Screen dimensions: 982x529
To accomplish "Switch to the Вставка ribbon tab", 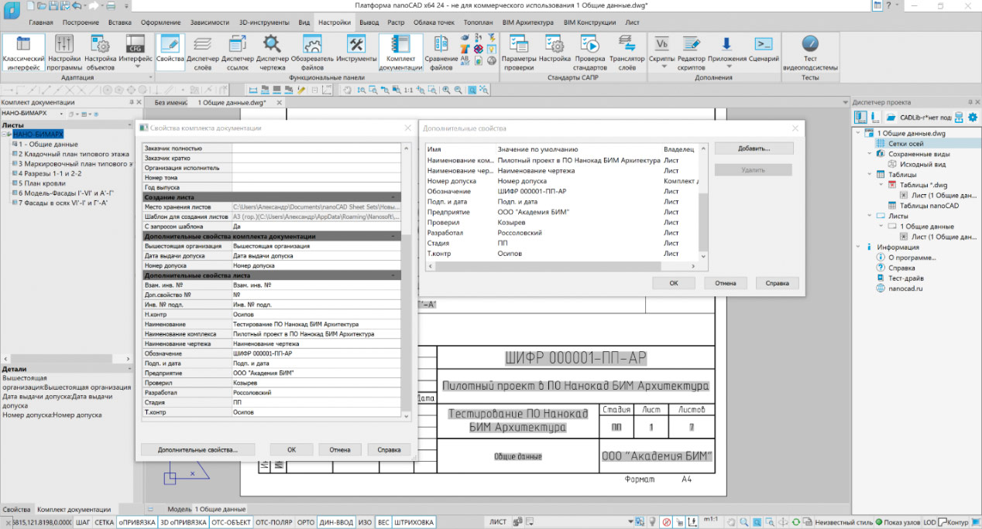I will 119,22.
